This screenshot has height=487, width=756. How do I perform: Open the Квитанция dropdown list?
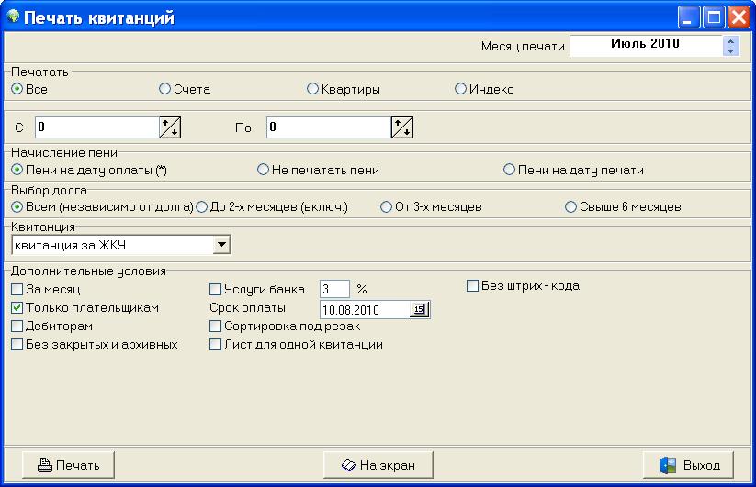tap(220, 244)
